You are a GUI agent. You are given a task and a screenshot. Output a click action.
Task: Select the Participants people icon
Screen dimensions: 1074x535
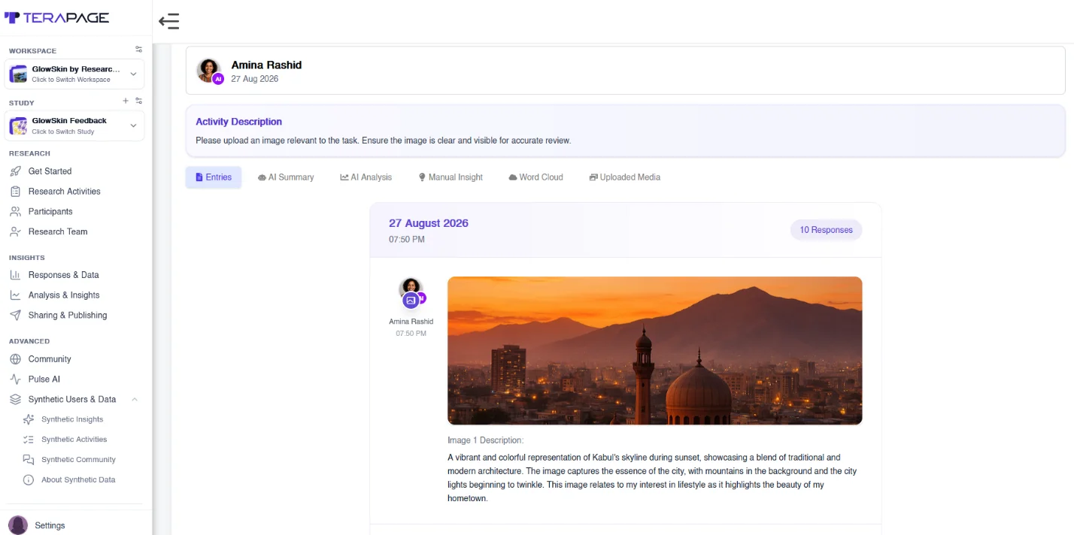point(15,212)
